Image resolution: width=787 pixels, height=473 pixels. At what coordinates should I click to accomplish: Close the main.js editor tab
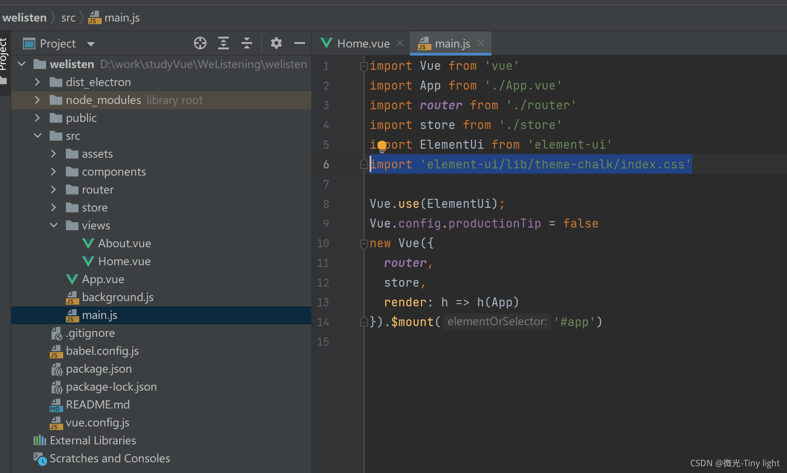click(x=481, y=43)
